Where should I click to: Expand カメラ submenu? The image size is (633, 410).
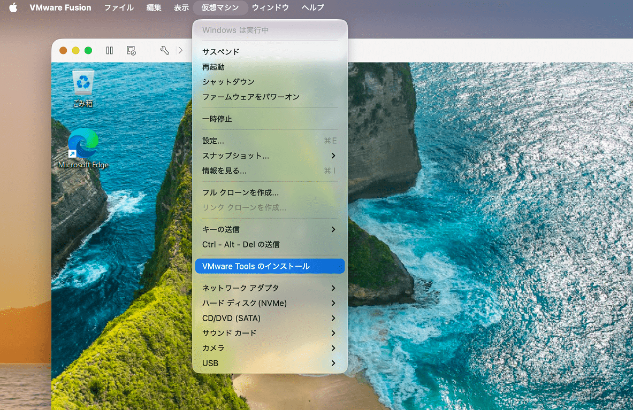270,348
